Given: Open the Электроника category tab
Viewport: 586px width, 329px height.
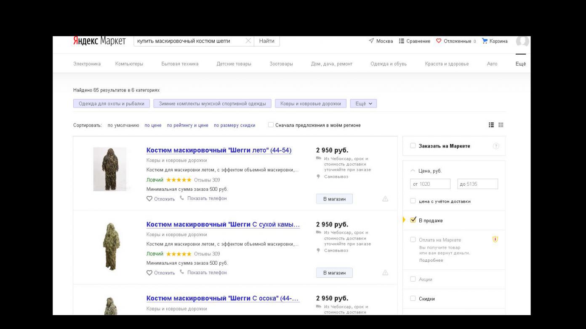Looking at the screenshot, I should pyautogui.click(x=87, y=64).
